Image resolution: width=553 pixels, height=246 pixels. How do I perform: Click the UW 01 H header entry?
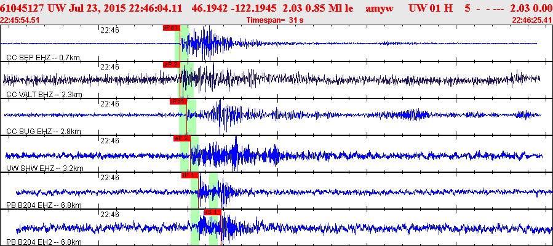pos(430,9)
